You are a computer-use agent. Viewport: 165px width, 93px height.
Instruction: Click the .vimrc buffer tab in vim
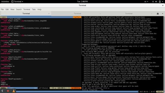tap(4, 17)
